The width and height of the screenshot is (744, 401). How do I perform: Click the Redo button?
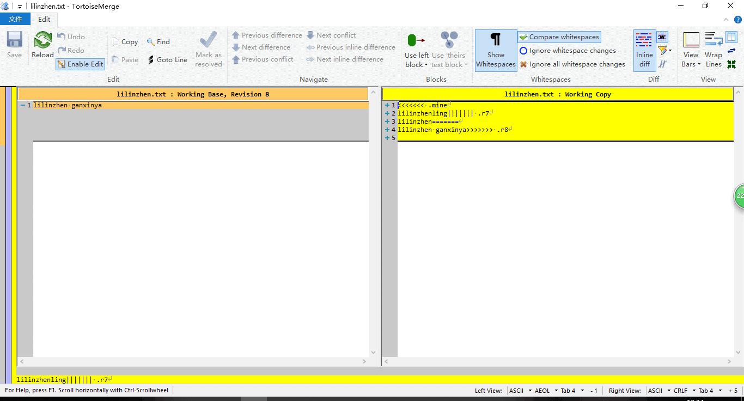coord(71,50)
